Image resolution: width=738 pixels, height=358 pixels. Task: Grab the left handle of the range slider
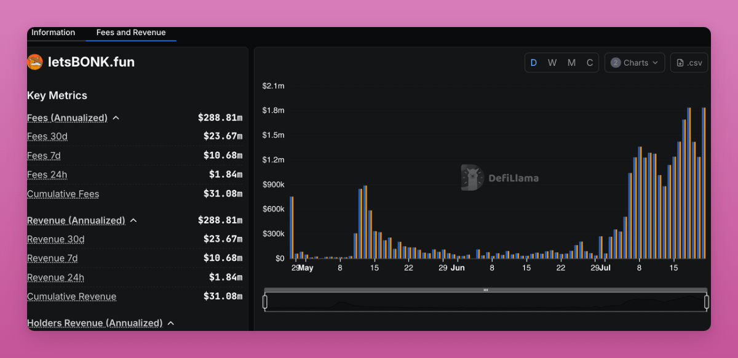265,302
